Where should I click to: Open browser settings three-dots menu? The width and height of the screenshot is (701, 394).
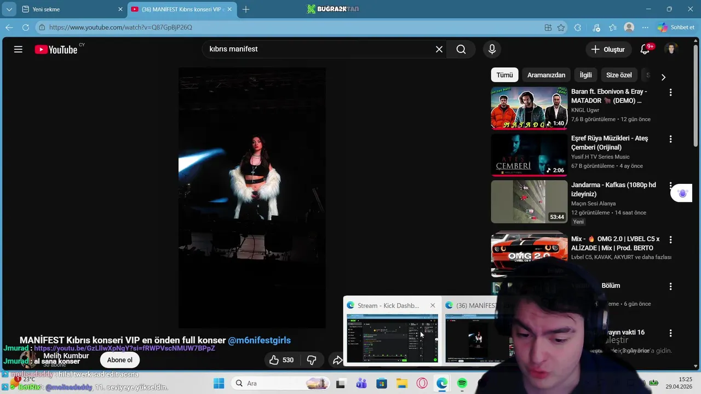click(x=646, y=27)
